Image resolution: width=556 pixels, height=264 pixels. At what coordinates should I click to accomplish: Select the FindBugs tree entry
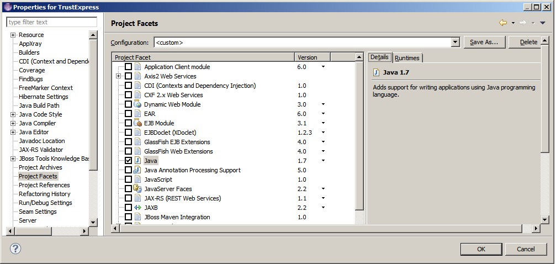tap(31, 79)
